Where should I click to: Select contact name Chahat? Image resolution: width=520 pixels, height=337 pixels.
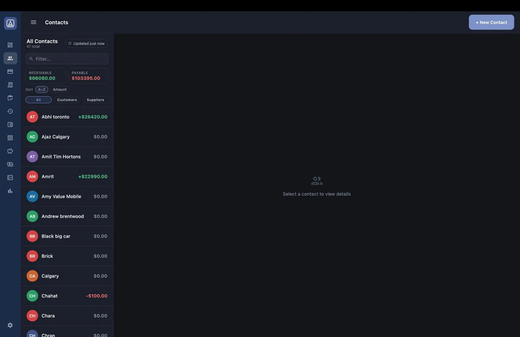coord(49,296)
